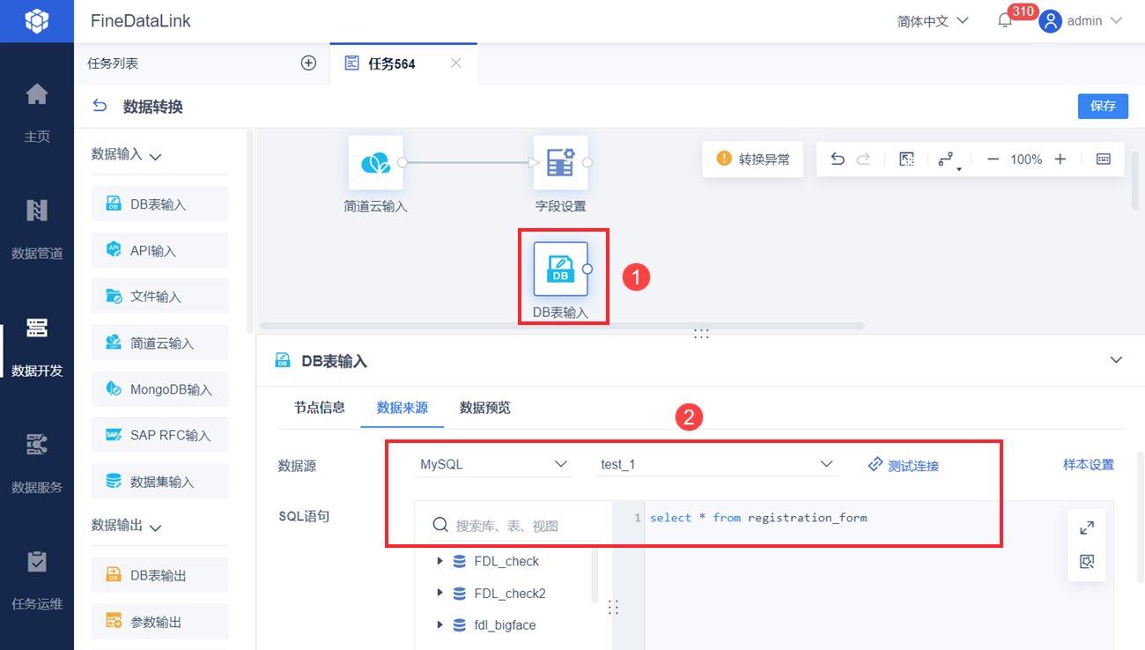This screenshot has width=1145, height=650.
Task: Click the admin user avatar
Action: click(1050, 21)
